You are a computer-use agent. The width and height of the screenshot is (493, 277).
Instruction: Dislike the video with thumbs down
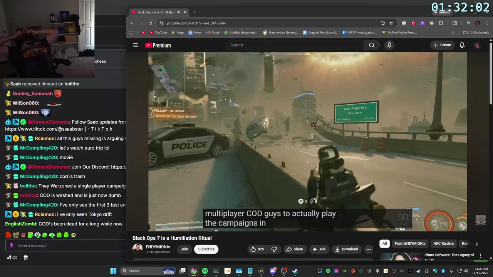tap(274, 249)
